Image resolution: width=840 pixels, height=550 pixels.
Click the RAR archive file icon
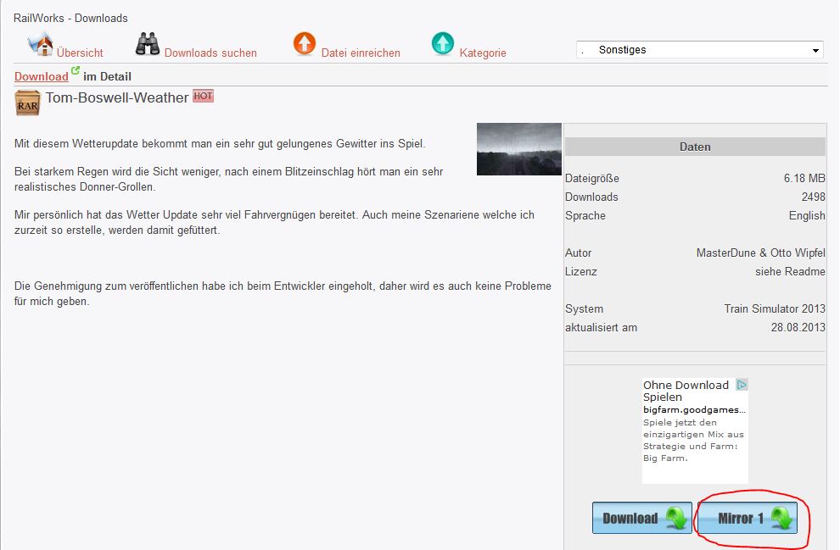(27, 103)
